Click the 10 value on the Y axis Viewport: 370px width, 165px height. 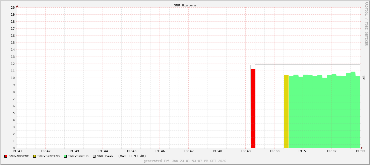[x=12, y=78]
